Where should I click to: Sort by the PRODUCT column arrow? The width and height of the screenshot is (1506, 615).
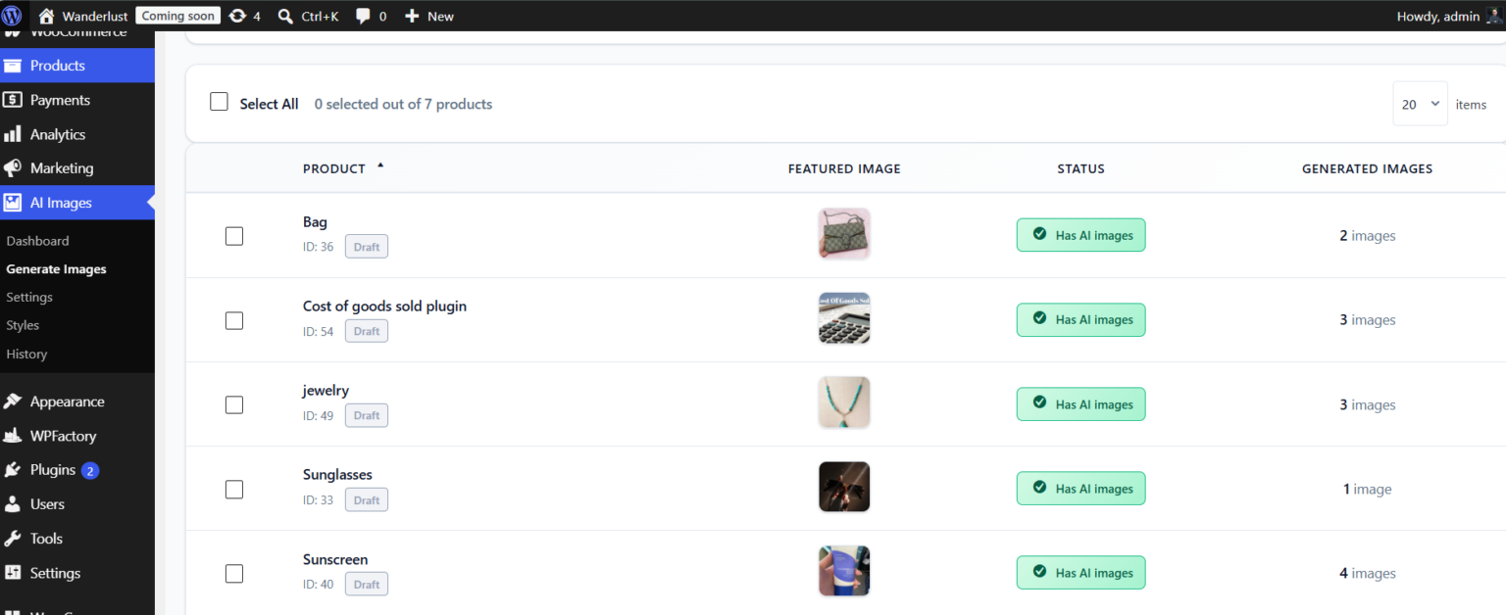380,166
